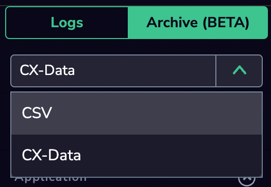This screenshot has width=271, height=187.
Task: Activate the green Archive (BETA) button
Action: click(x=198, y=23)
